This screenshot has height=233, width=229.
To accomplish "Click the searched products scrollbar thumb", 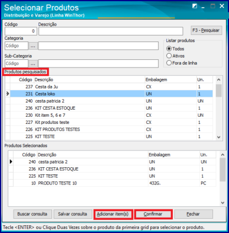I will [218, 91].
